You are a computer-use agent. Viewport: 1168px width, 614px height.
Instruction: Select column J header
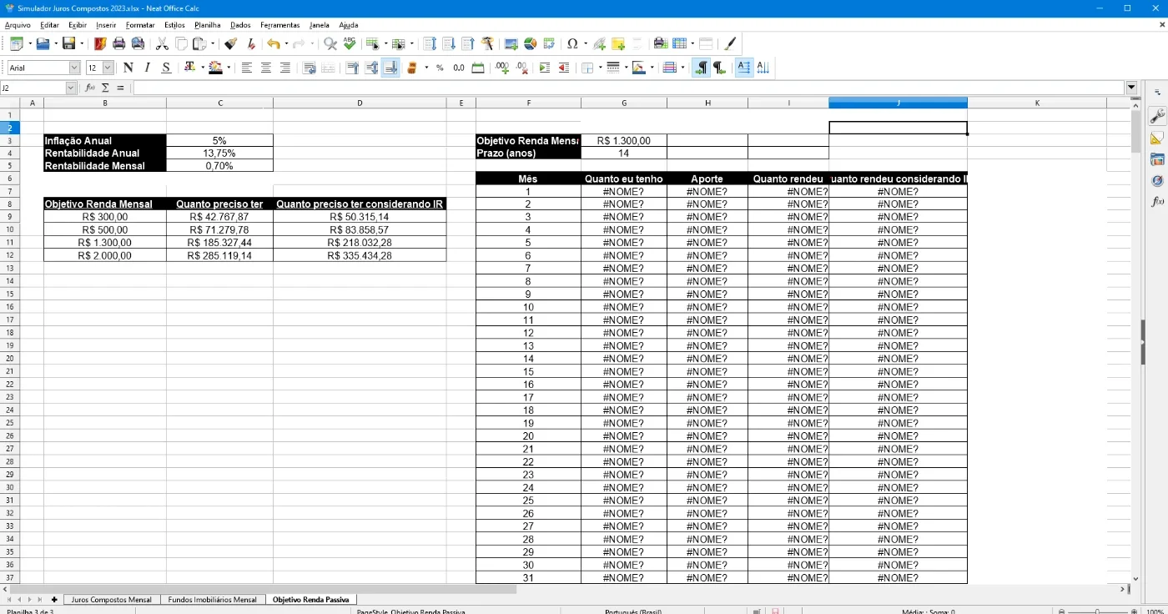(x=898, y=103)
